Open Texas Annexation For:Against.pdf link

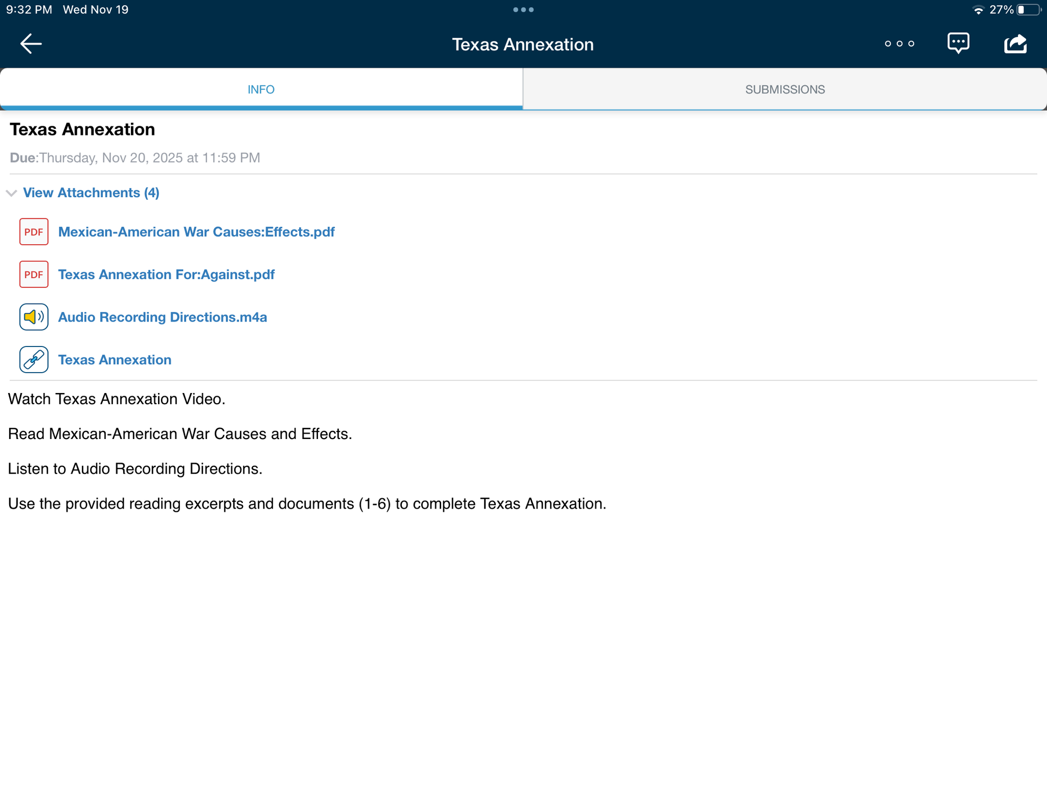(166, 274)
